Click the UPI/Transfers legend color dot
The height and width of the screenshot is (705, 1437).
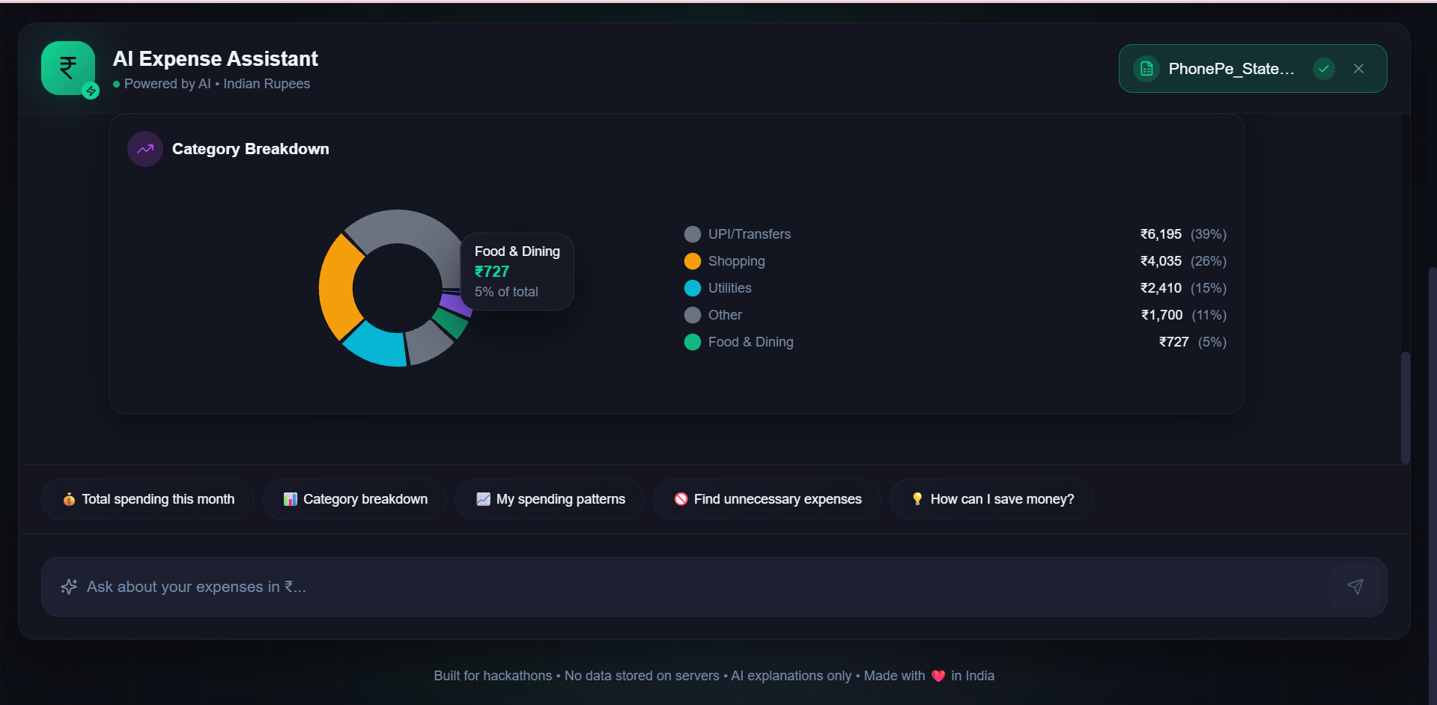693,234
